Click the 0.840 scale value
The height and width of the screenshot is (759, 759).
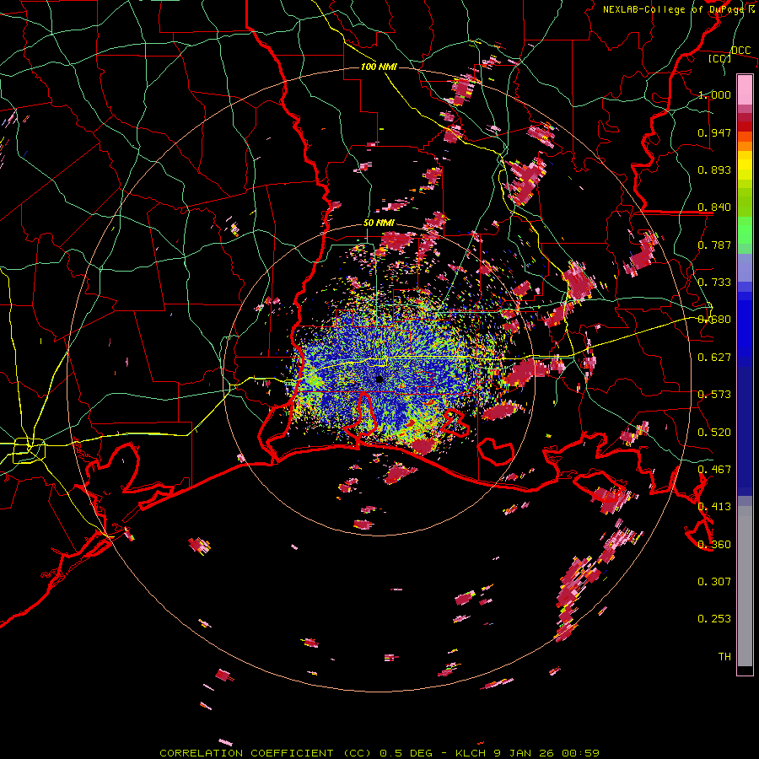pos(714,207)
